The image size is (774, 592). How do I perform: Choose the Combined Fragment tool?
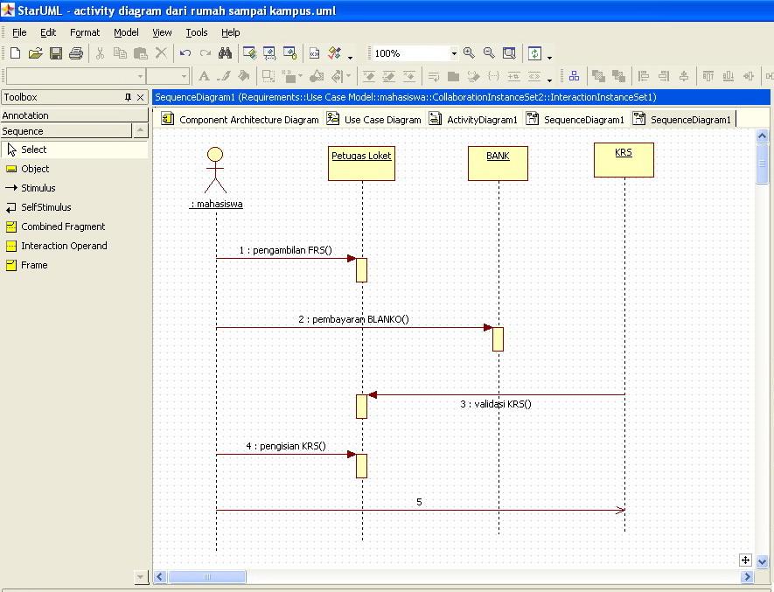click(74, 226)
